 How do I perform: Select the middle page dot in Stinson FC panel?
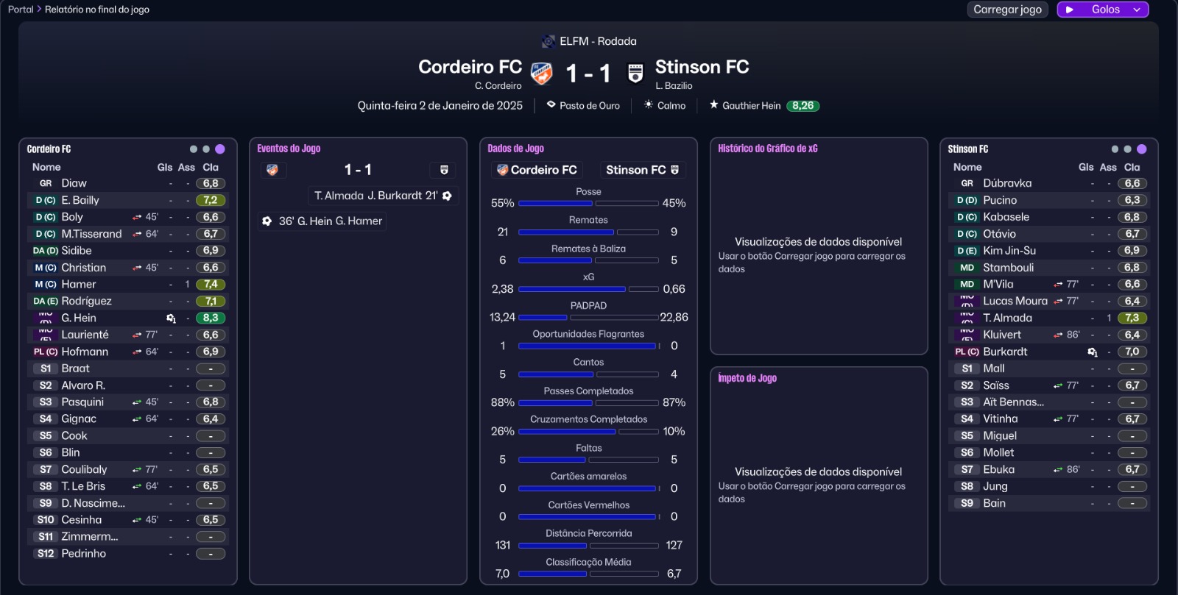click(x=1128, y=149)
